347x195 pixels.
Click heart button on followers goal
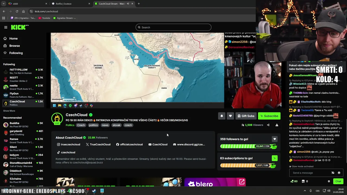[274, 139]
